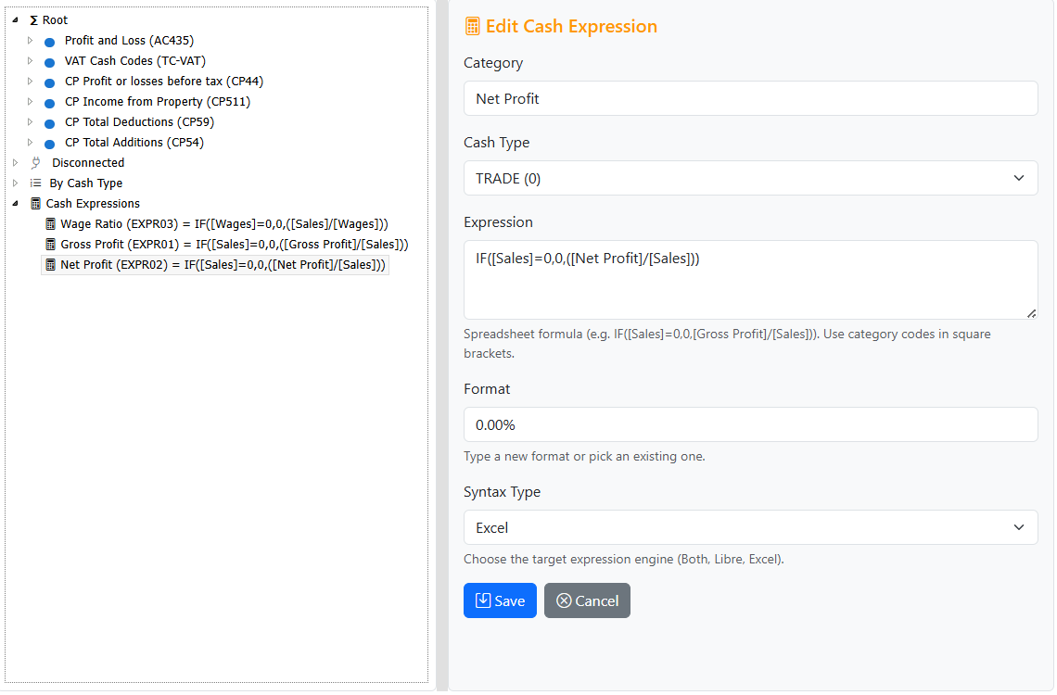
Task: Click the Save button
Action: (500, 600)
